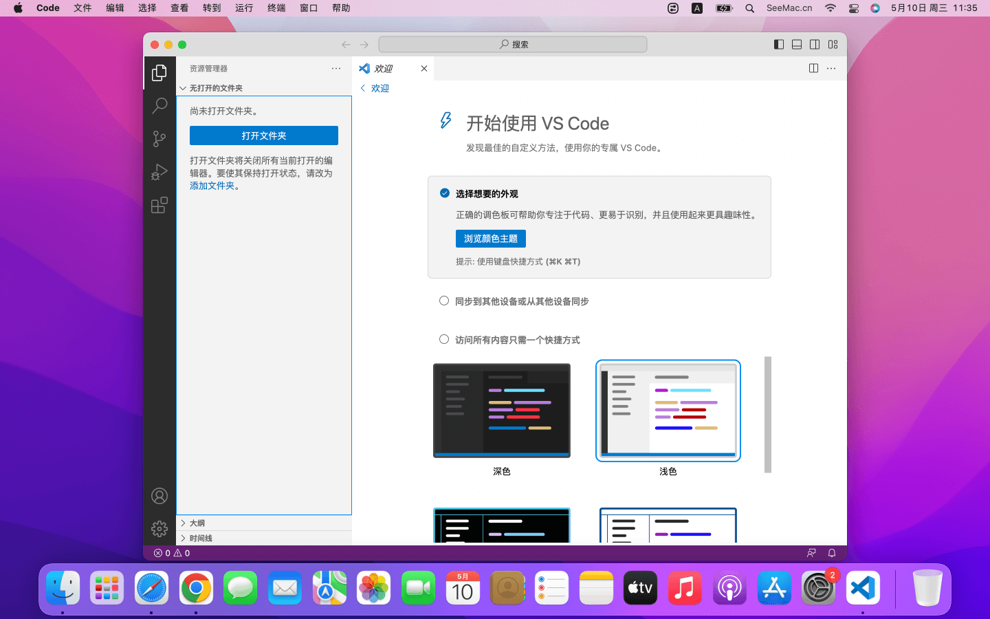
Task: Go back via the 欢迎 breadcrumb link
Action: click(x=375, y=88)
